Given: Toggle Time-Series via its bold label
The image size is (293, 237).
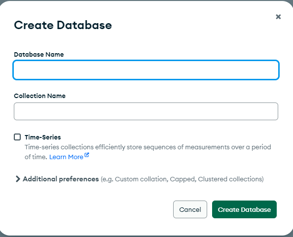Looking at the screenshot, I should coord(43,137).
